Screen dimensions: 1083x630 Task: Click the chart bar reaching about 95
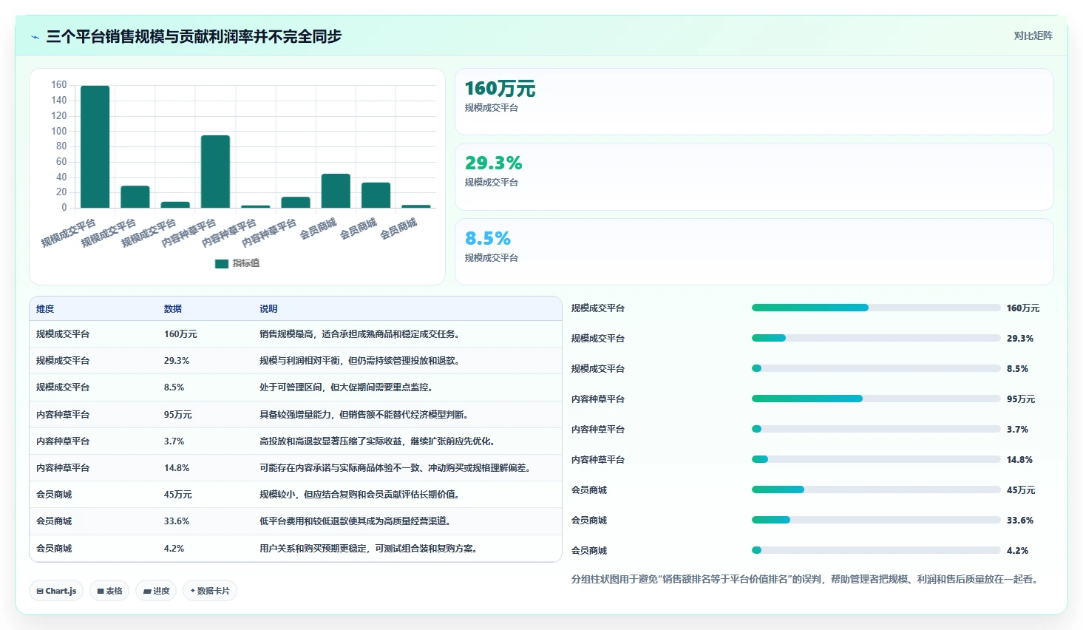point(215,172)
